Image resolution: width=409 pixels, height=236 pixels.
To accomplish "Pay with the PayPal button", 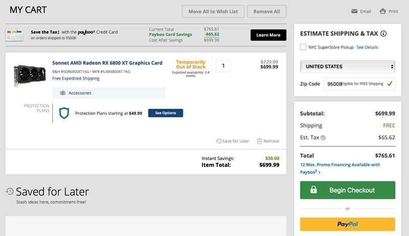I will point(348,224).
